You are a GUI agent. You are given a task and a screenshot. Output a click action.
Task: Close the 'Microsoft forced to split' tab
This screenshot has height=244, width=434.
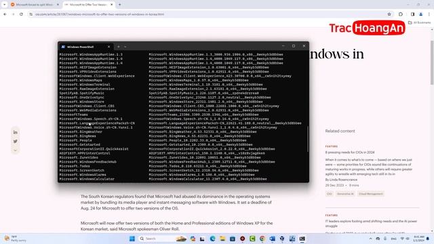(58, 5)
